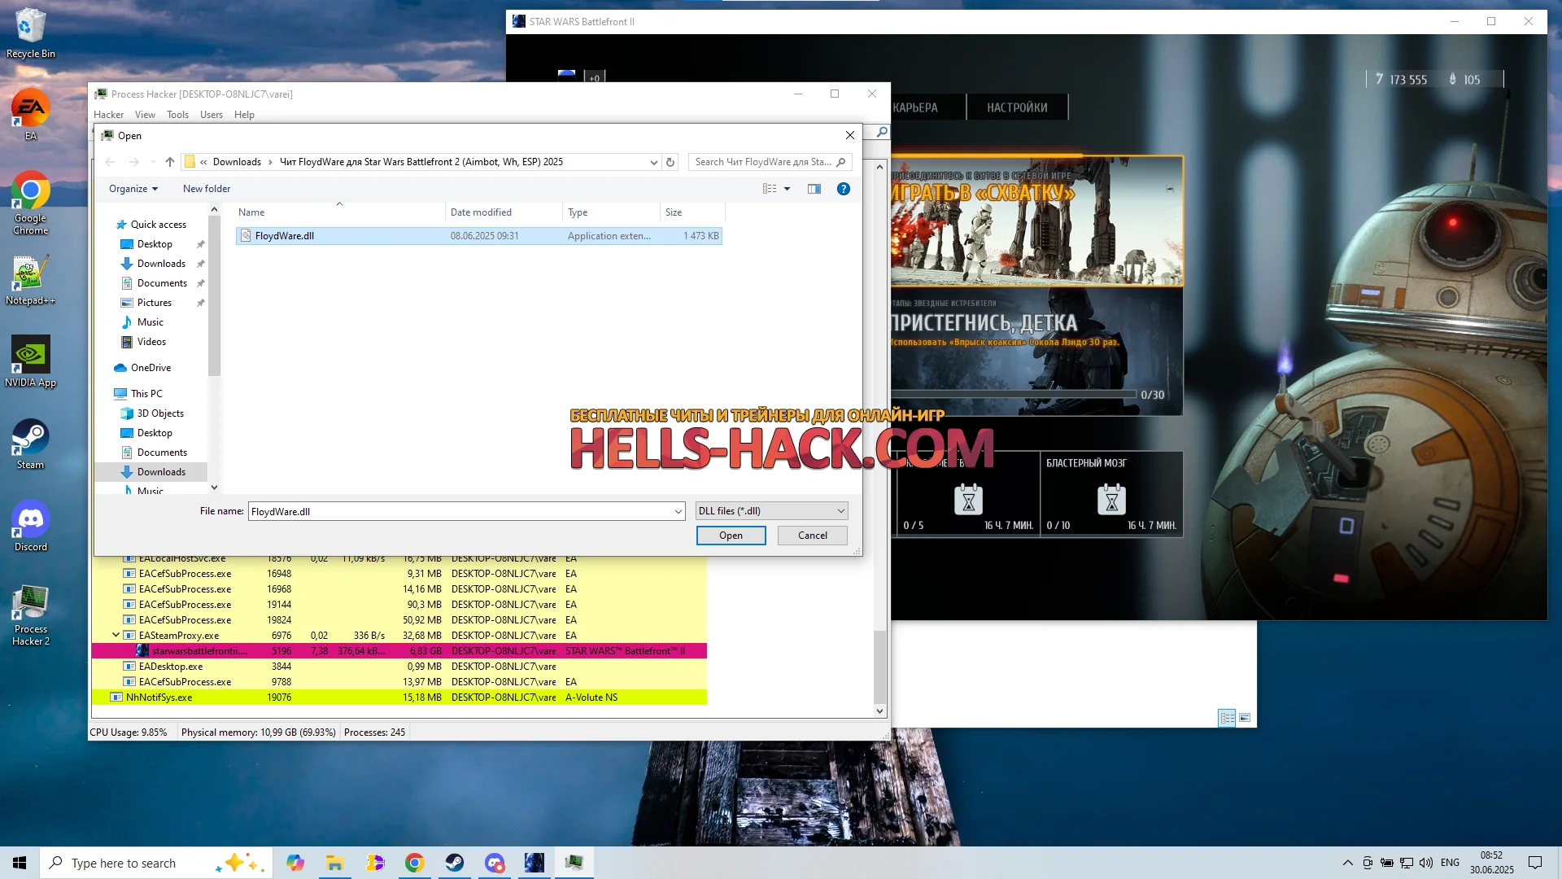
Task: Toggle the preview pane in the Open dialog
Action: [x=814, y=189]
